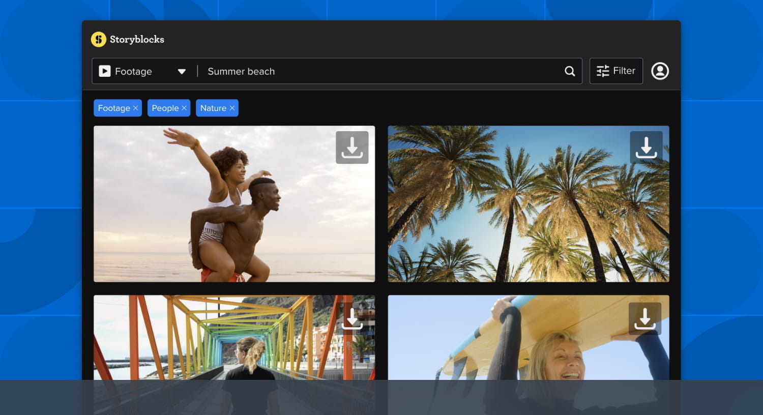763x415 pixels.
Task: Download the beach couple piggyback video
Action: [352, 147]
